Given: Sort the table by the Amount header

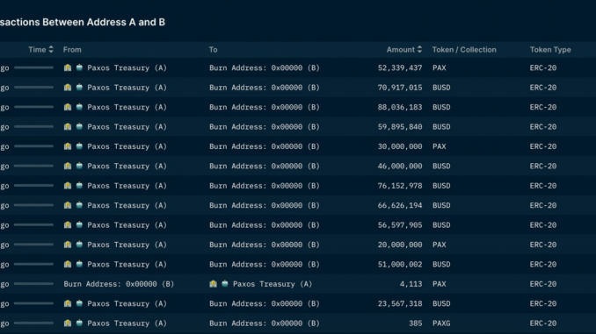Looking at the screenshot, I should pyautogui.click(x=400, y=50).
